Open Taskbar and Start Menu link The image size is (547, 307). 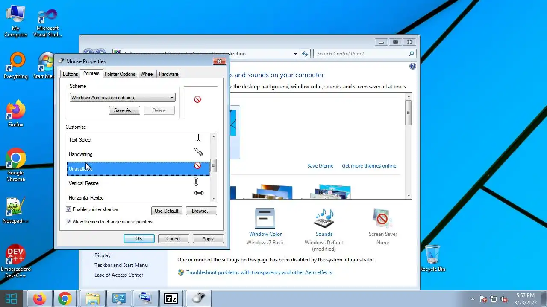coord(121,265)
